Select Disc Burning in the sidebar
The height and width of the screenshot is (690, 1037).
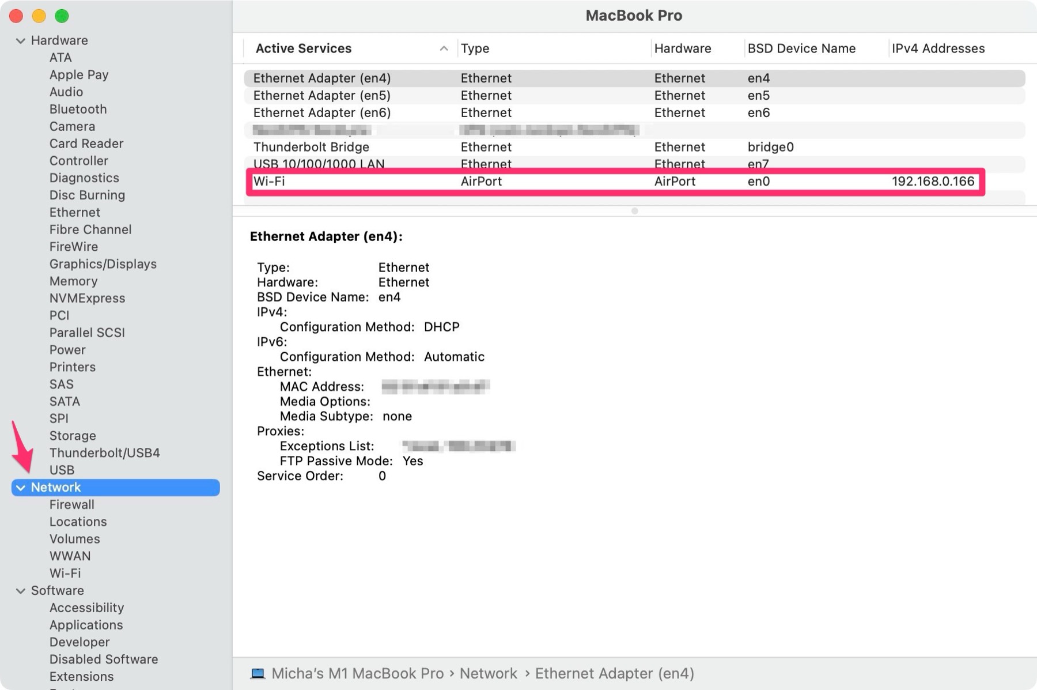tap(87, 195)
